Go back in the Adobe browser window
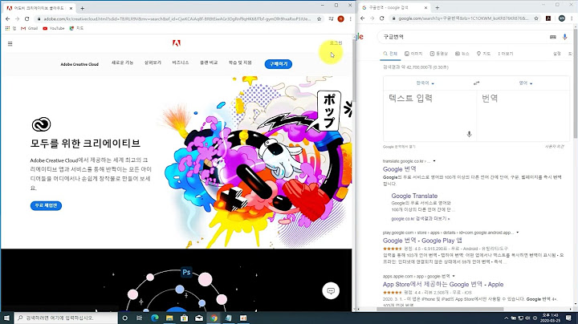Viewport: 578px width, 324px height. (x=8, y=18)
